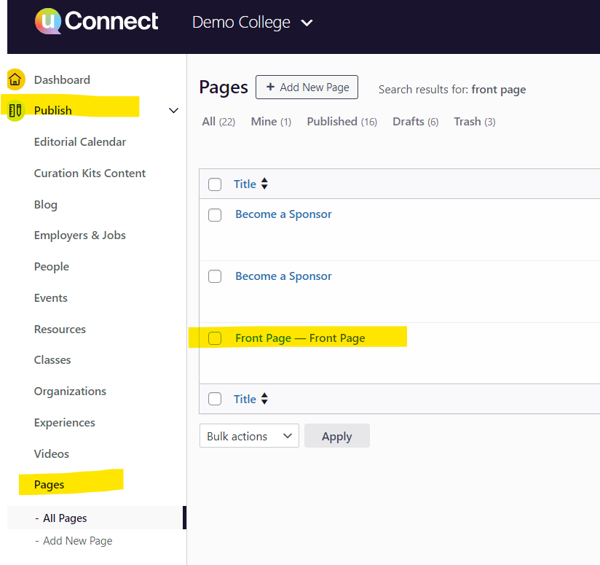Click the Publish sidebar icon
Screen dimensions: 600x565
(15, 110)
